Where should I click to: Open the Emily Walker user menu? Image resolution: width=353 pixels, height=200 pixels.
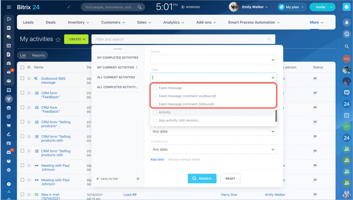click(x=255, y=7)
